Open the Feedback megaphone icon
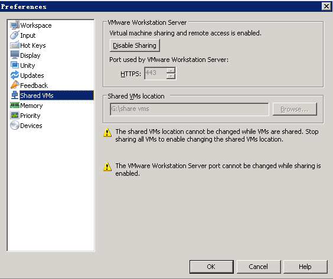 15,85
